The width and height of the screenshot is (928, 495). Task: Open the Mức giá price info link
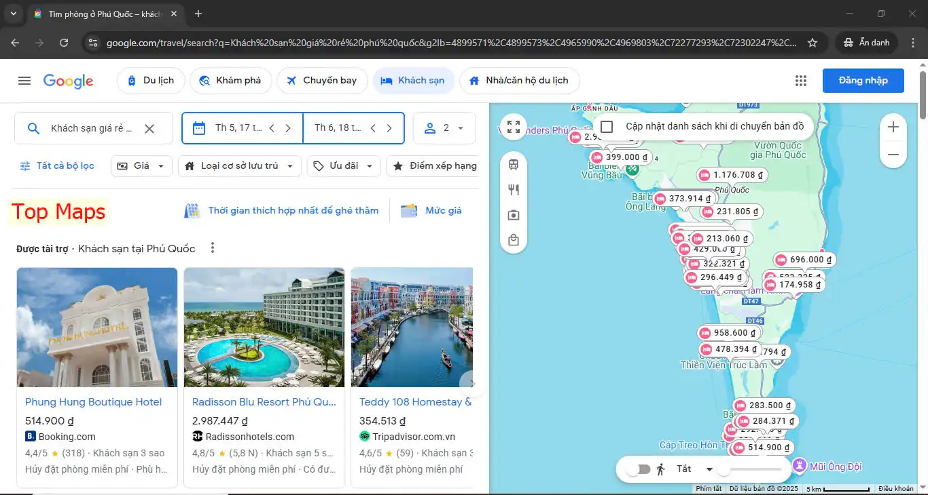431,211
